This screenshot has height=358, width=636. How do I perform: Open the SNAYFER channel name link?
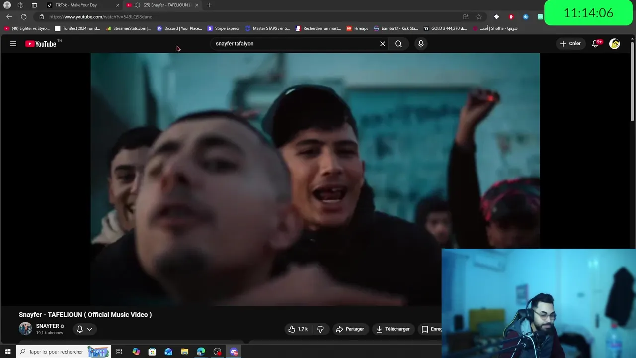(x=48, y=326)
